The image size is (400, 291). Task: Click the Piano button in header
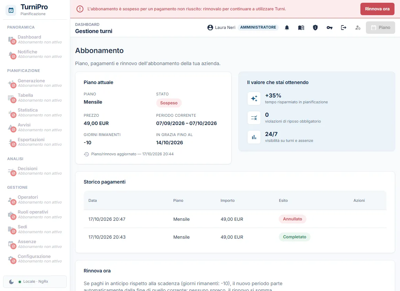pyautogui.click(x=380, y=28)
